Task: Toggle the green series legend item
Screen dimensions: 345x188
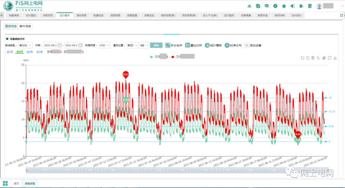Action: [x=158, y=56]
